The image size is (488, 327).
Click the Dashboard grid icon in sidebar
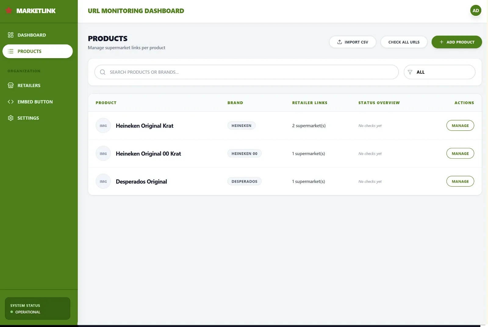tap(11, 35)
